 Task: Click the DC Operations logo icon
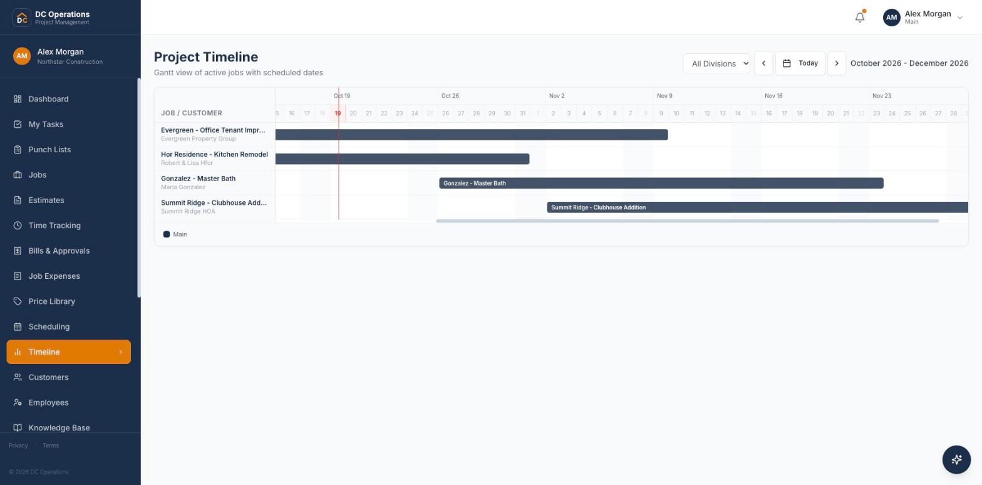(22, 18)
